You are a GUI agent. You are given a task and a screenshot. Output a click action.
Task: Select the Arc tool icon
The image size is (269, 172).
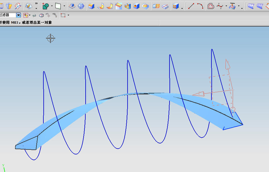200,6
